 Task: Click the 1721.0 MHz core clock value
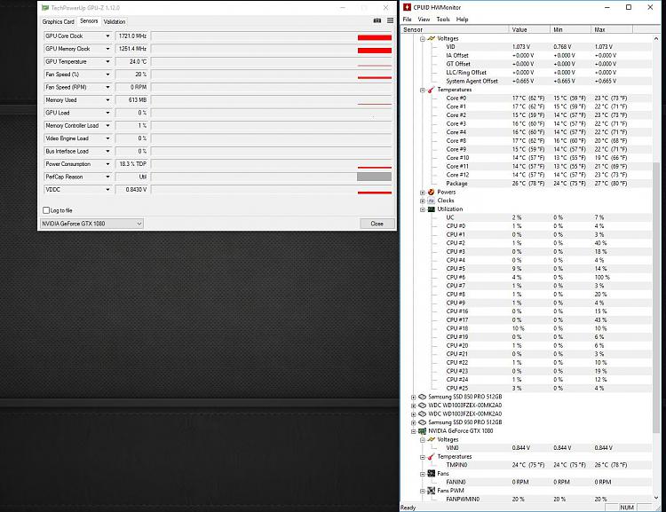click(x=132, y=36)
